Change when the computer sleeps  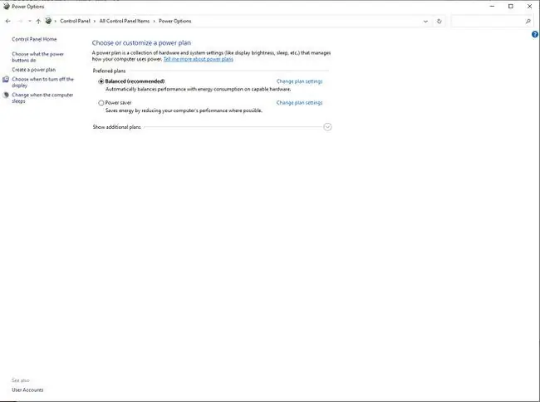pyautogui.click(x=42, y=98)
